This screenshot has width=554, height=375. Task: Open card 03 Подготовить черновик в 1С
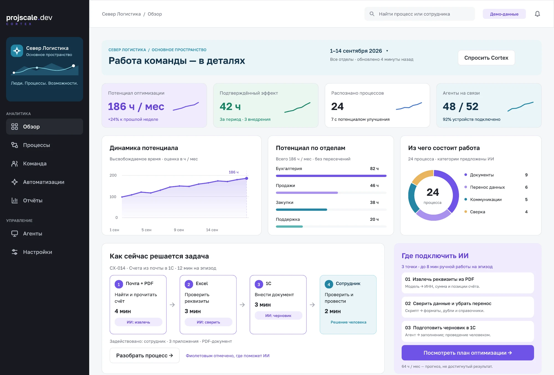coord(468,331)
